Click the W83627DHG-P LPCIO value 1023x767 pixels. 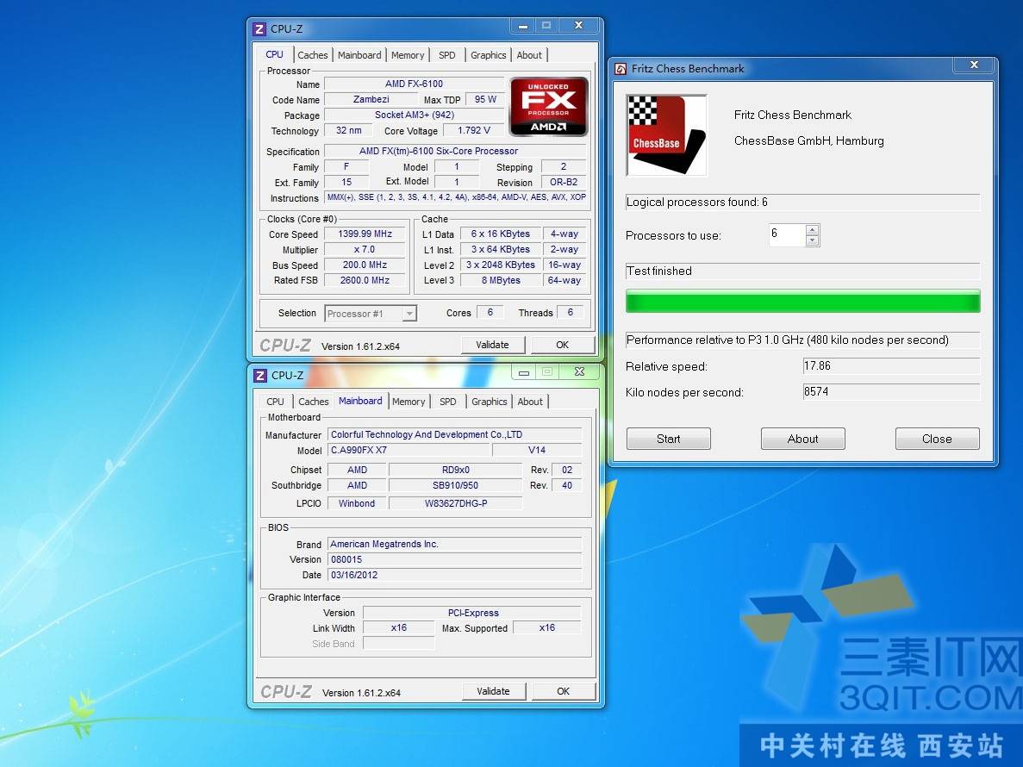click(455, 503)
